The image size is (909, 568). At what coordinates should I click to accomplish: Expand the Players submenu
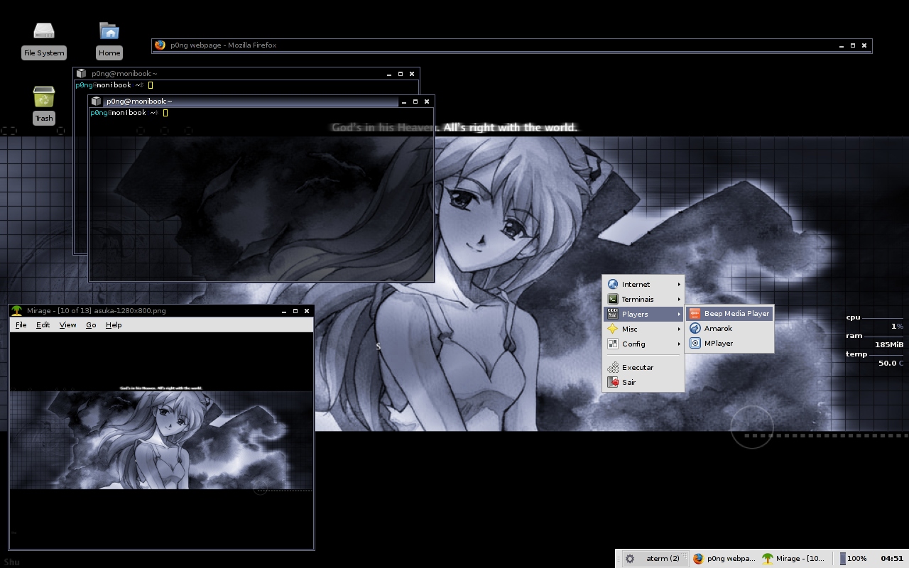click(x=643, y=314)
